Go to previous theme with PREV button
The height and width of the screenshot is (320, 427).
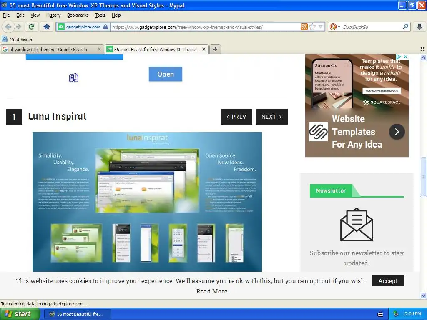236,117
